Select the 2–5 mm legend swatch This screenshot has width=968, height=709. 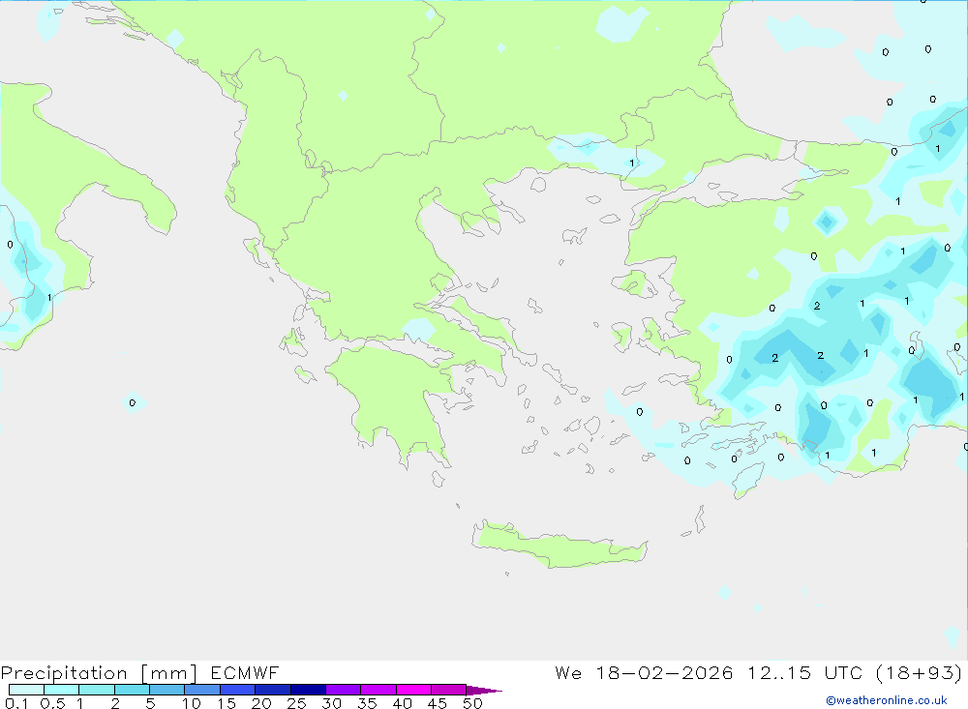tap(132, 690)
